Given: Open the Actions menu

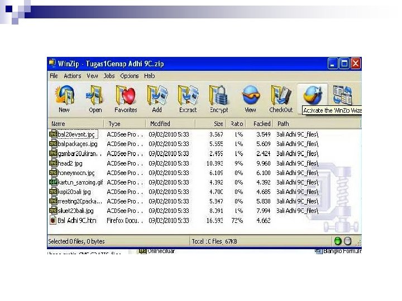Looking at the screenshot, I should (x=72, y=76).
